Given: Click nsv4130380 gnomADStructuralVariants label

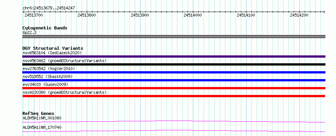Looking at the screenshot, I should 65,92.
